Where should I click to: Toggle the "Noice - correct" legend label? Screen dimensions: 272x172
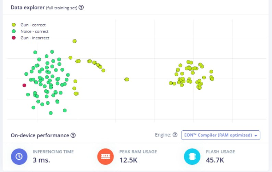tap(34, 32)
